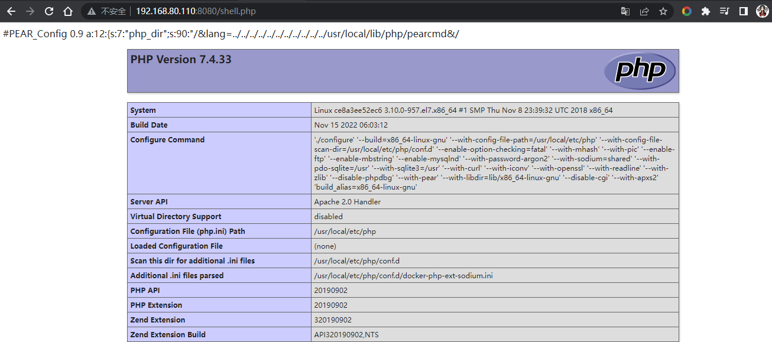772x342 pixels.
Task: Select Scan this dir for additional .ini label
Action: click(x=193, y=261)
